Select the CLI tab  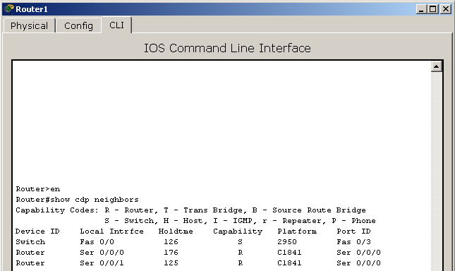pos(116,25)
